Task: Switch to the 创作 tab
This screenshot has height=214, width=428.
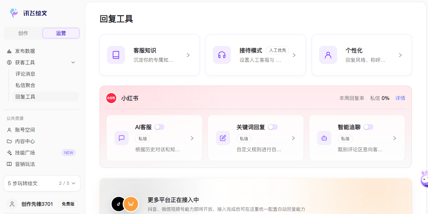Action: [x=23, y=33]
